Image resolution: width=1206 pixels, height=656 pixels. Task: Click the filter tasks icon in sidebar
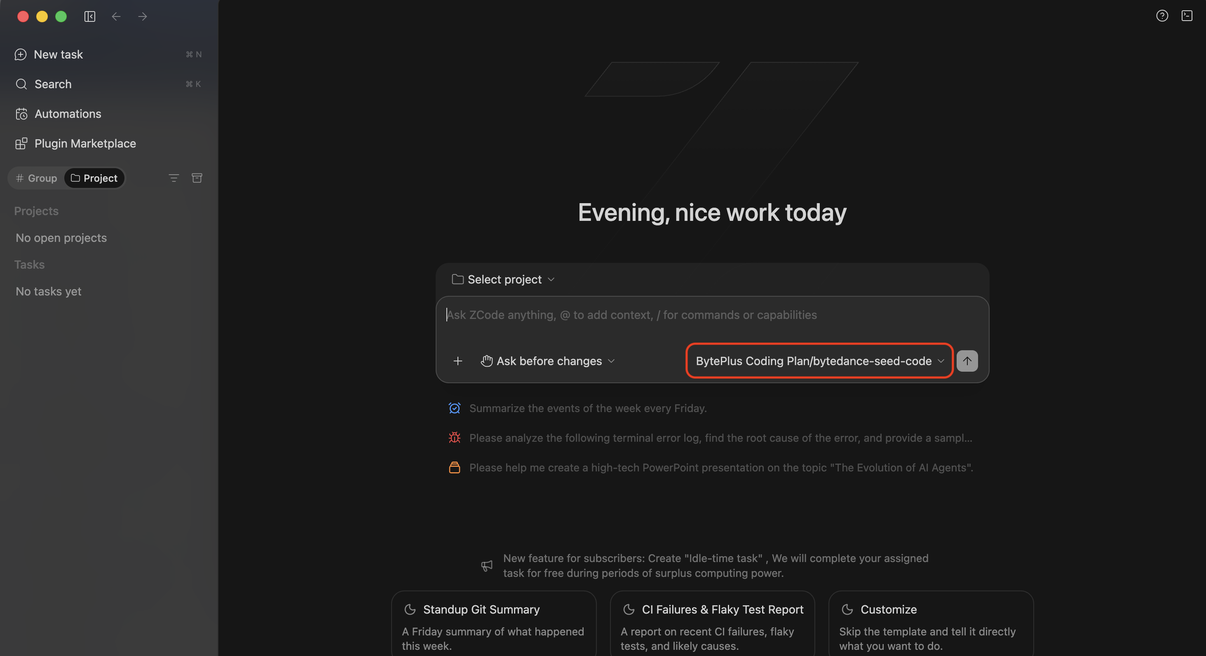tap(174, 178)
